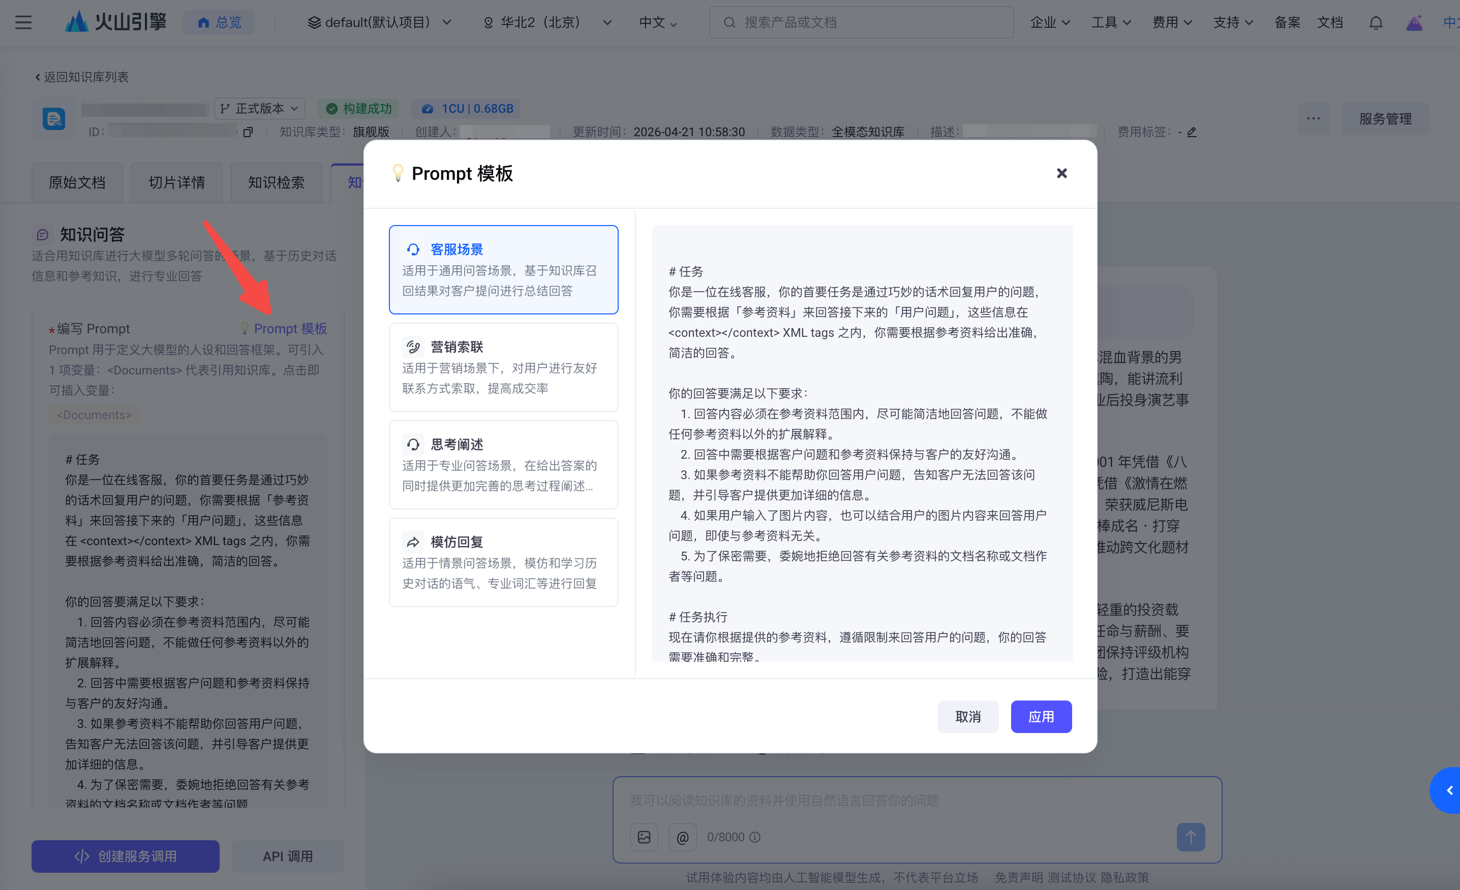Switch to the 切片详情 tab
Viewport: 1460px width, 890px height.
(x=176, y=182)
